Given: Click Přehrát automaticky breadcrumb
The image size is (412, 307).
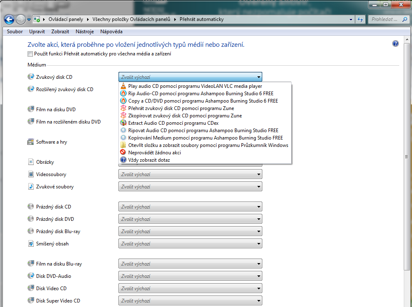Looking at the screenshot, I should point(201,19).
